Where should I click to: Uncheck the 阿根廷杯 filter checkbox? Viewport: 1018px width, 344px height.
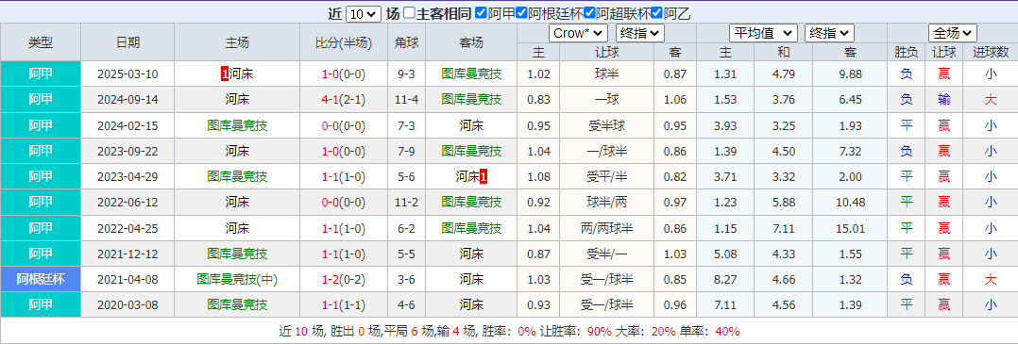[521, 13]
